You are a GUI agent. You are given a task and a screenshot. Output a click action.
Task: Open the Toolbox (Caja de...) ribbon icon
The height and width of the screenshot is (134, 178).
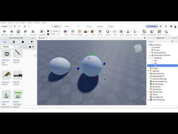159,32
